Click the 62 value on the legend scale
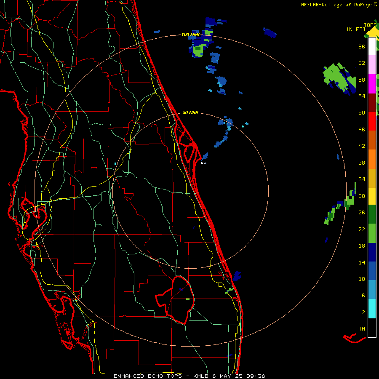The image size is (379, 379). tap(362, 63)
